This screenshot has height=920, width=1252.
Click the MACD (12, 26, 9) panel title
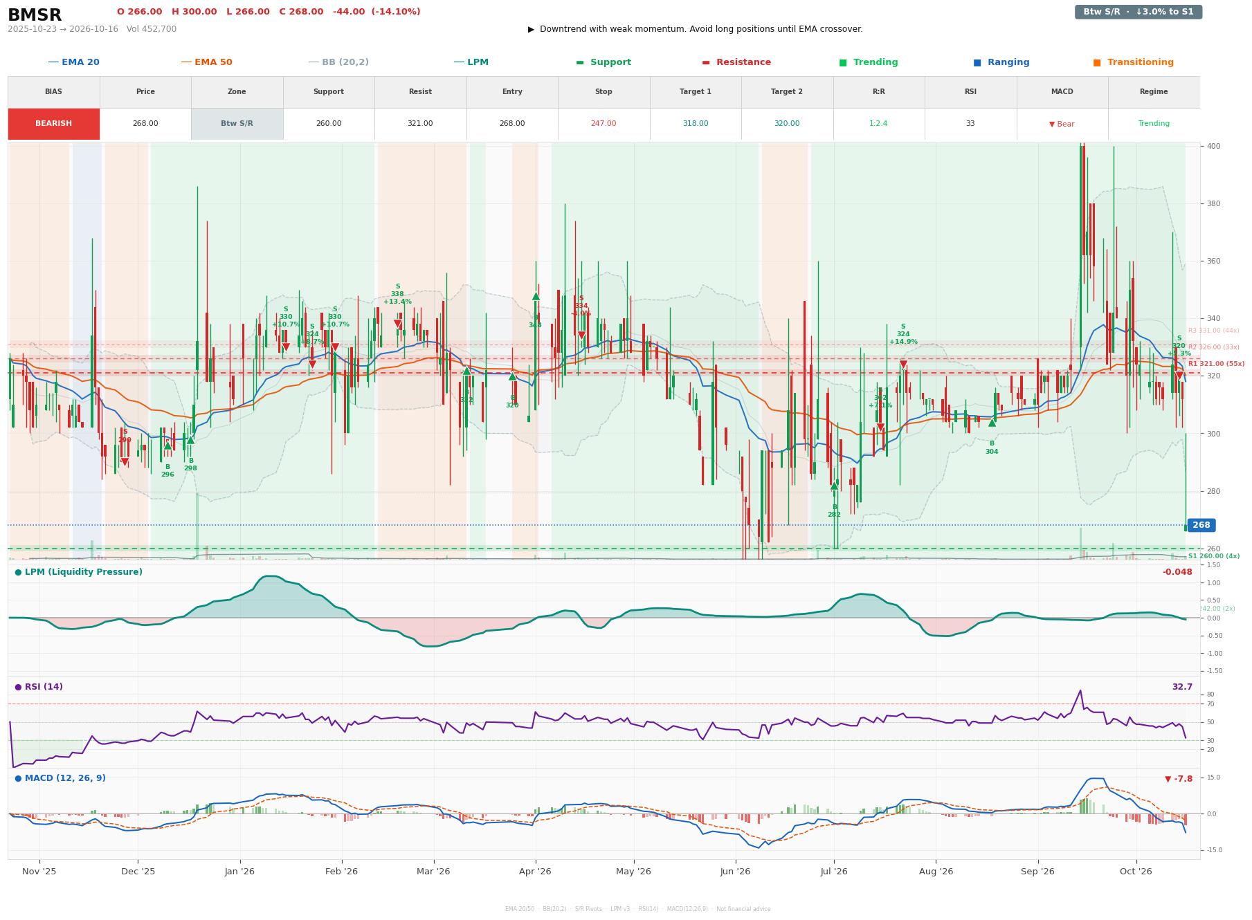[x=60, y=778]
